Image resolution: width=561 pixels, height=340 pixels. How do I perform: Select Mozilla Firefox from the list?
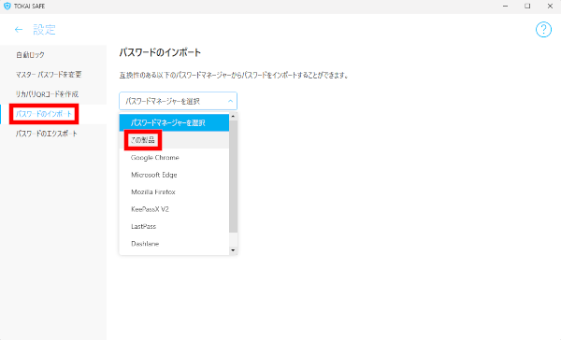click(174, 192)
